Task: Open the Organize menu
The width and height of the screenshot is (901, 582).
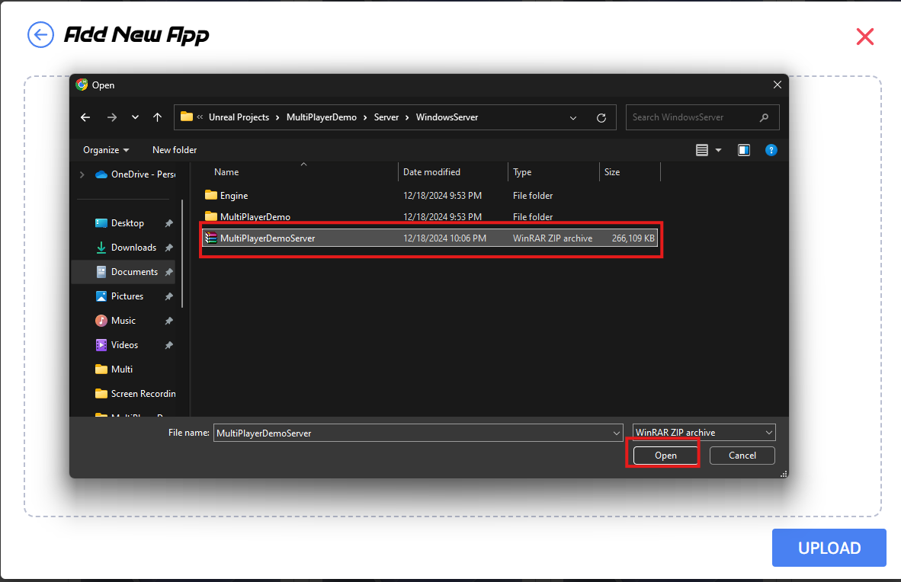Action: [x=106, y=150]
